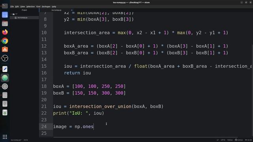Click the 'intersection_over_union' call on line 21
The height and width of the screenshot is (142, 253).
point(100,106)
